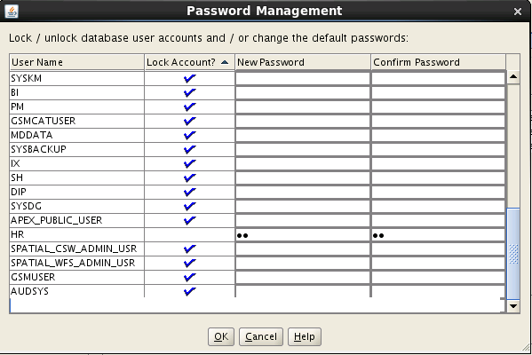This screenshot has width=532, height=355.
Task: Click the Cancel button
Action: point(261,336)
